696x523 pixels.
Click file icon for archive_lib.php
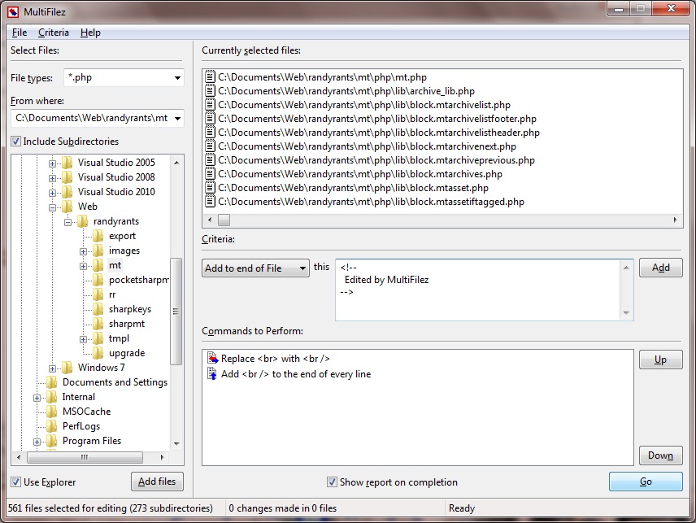[x=210, y=90]
